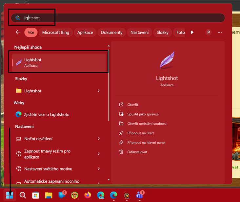Click the Lightshot title in preview pane

pyautogui.click(x=167, y=78)
